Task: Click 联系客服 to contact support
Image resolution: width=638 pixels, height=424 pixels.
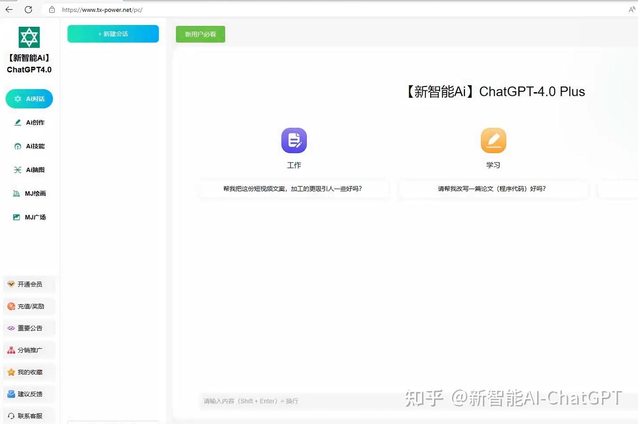Action: click(x=29, y=416)
